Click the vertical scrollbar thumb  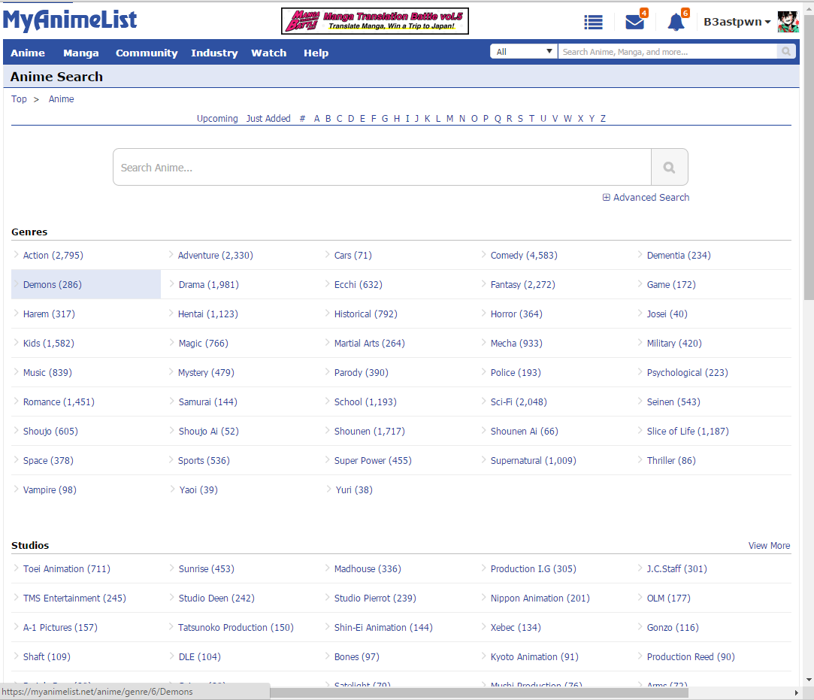click(809, 157)
